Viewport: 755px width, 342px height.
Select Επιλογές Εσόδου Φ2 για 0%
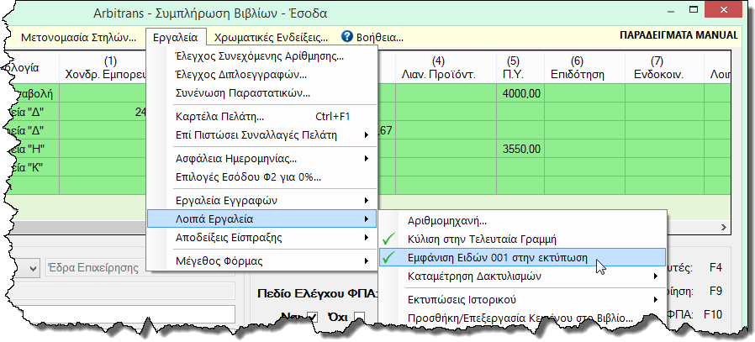(262, 177)
